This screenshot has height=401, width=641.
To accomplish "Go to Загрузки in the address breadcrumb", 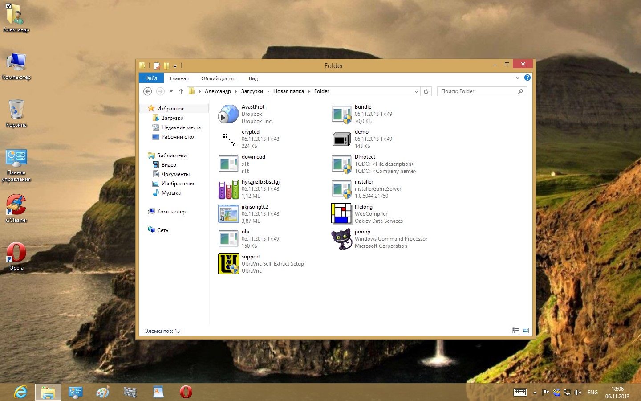I will click(252, 91).
